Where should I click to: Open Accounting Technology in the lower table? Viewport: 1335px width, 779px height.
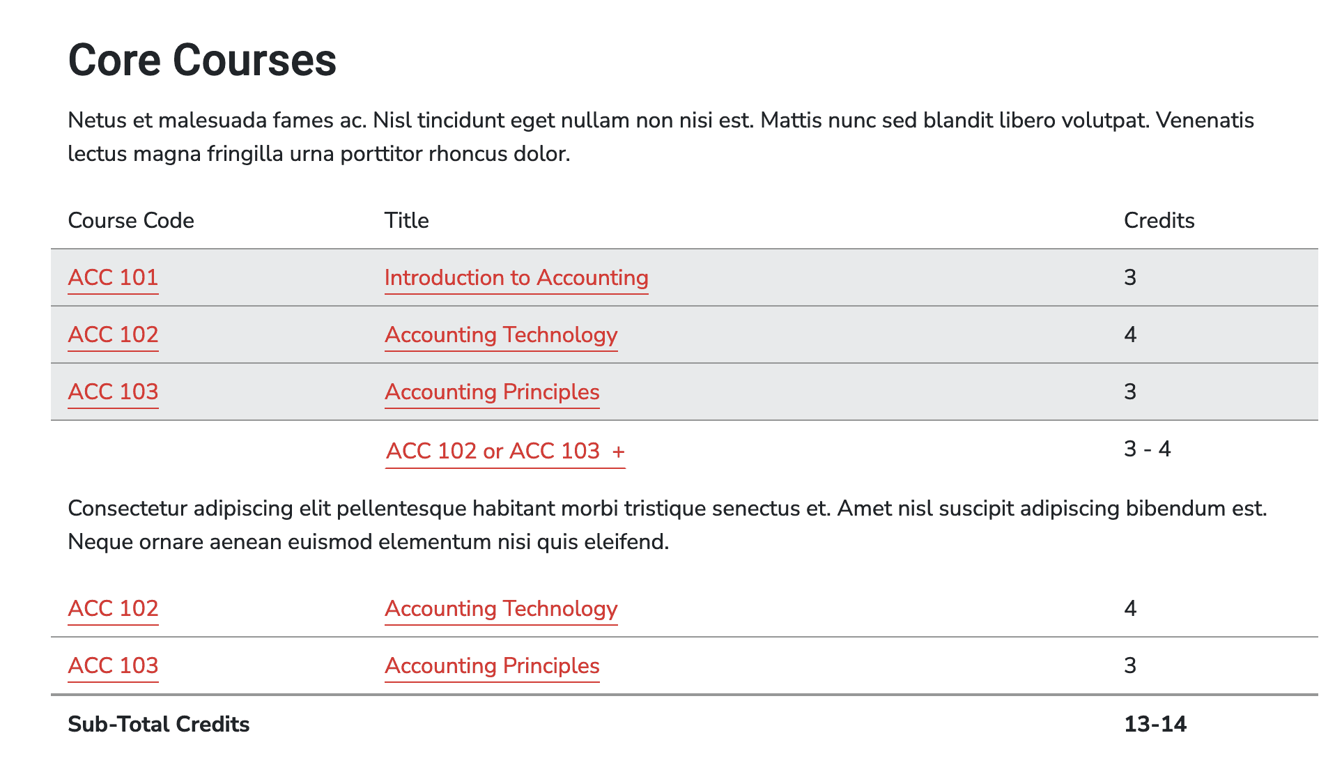[x=501, y=609]
